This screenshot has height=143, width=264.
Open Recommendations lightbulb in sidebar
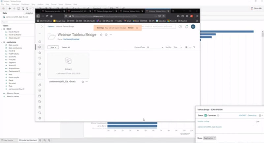40,69
